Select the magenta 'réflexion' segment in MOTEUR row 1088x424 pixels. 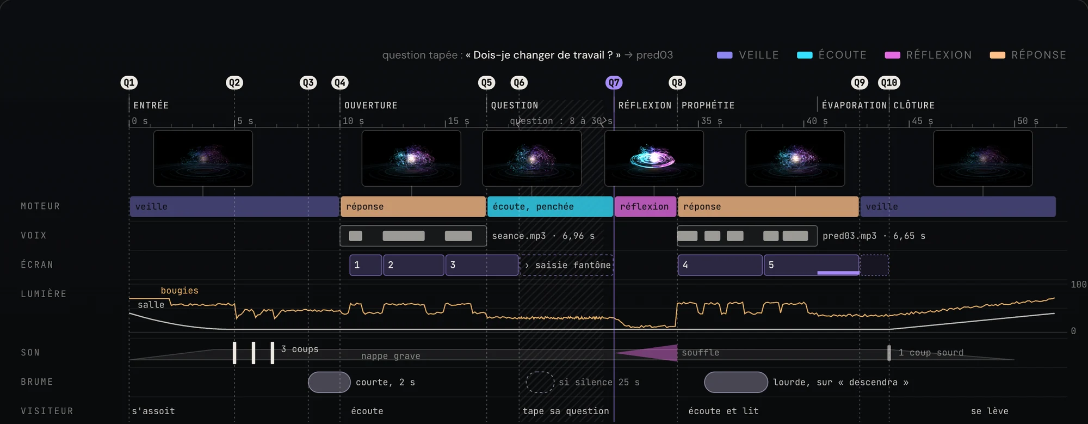tap(645, 207)
